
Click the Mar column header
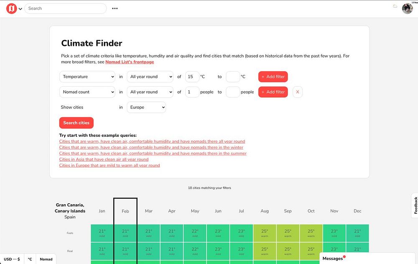tap(149, 211)
